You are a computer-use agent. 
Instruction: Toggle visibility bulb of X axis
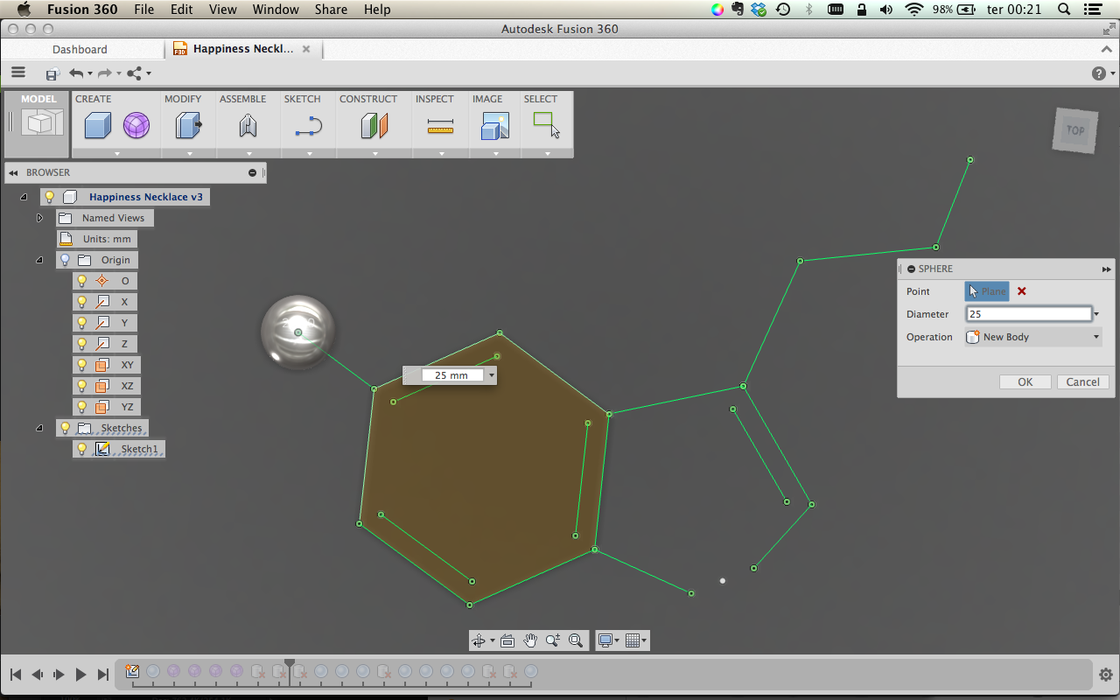tap(82, 302)
